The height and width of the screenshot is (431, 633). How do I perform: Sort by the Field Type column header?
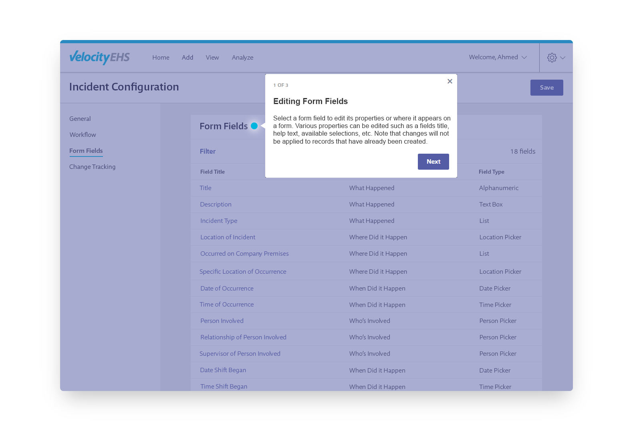click(491, 172)
